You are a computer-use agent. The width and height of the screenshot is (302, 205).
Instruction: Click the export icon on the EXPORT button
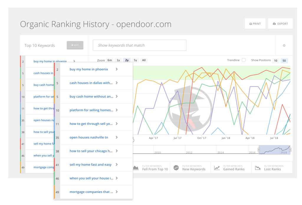(274, 23)
